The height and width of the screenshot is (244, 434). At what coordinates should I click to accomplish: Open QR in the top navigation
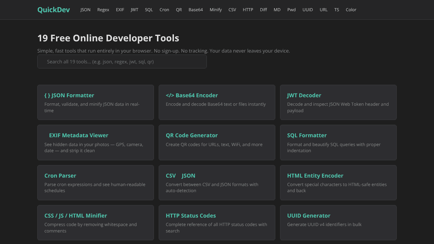(x=179, y=10)
